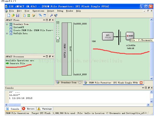Screen dimensions: 156x116
Task: Click the Rev0 column in PROM map
Action: click(70, 49)
